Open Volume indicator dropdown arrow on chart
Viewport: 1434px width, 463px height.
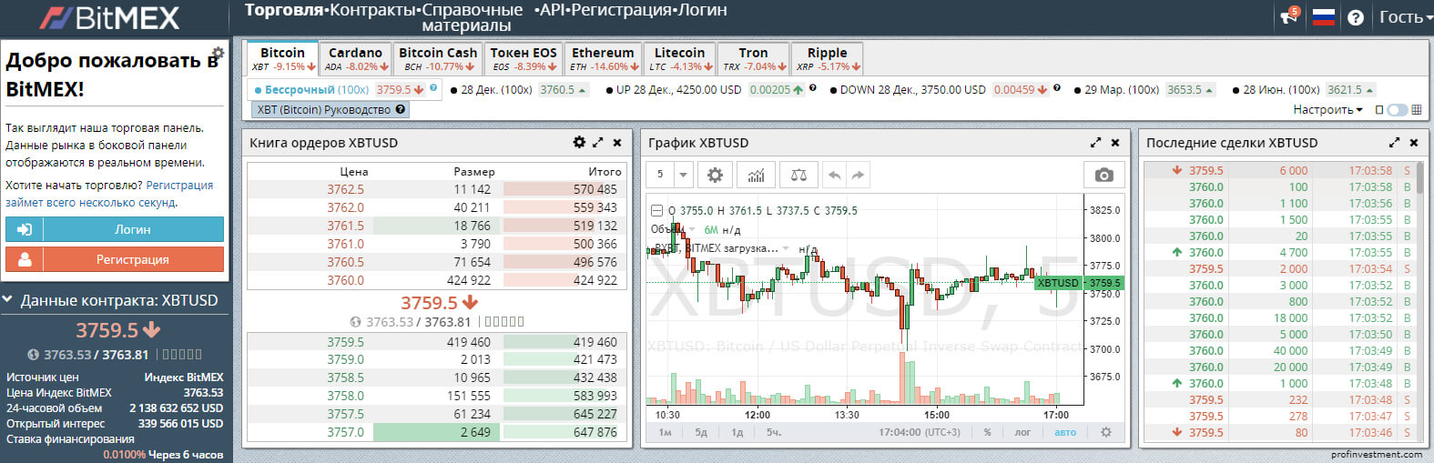pyautogui.click(x=694, y=229)
